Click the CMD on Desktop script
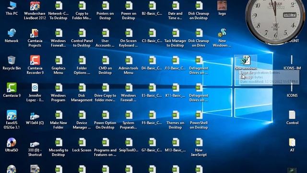Image resolution: width=307 pixels, height=173 pixels. (x=105, y=61)
